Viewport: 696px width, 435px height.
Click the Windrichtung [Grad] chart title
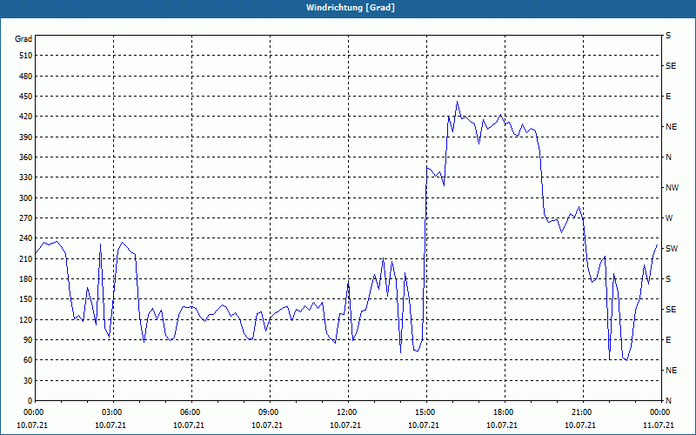[x=351, y=8]
